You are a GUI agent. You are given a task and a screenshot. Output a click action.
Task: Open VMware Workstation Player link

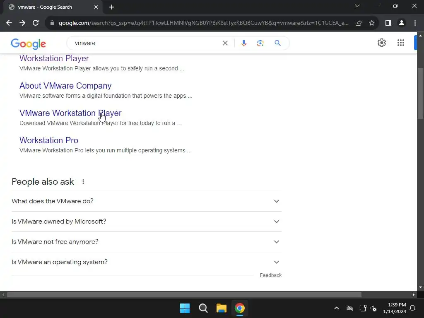click(70, 113)
